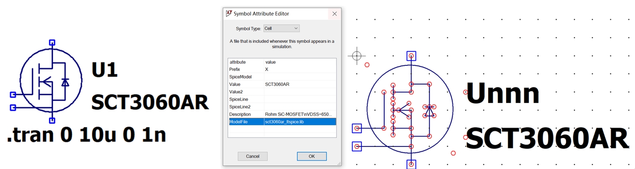Select the SpiceLine attribute row
The image size is (635, 169).
point(282,99)
